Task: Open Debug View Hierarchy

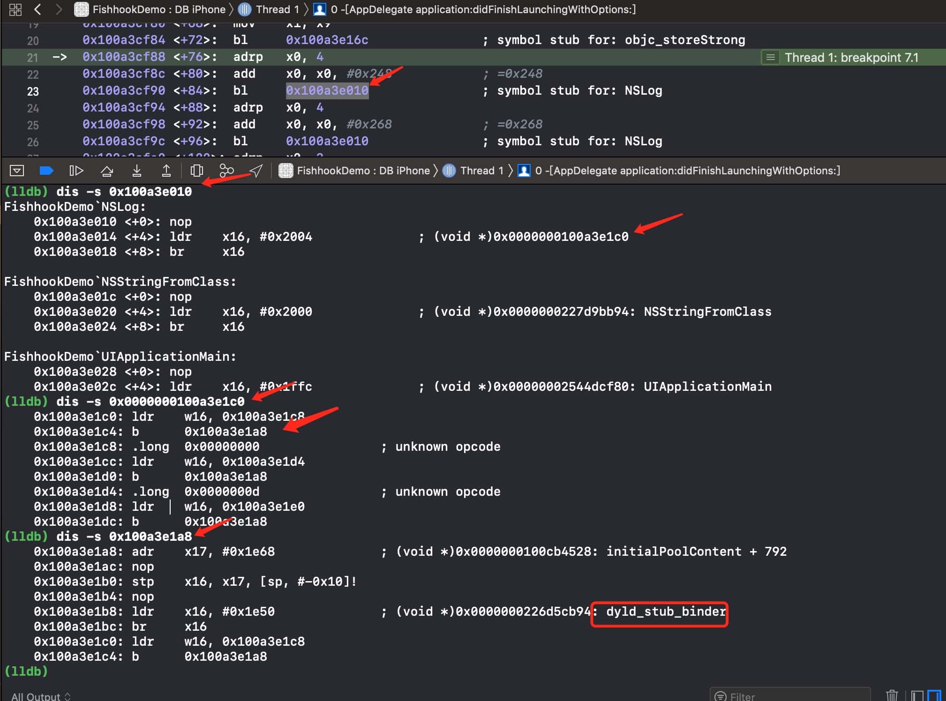Action: [x=197, y=171]
